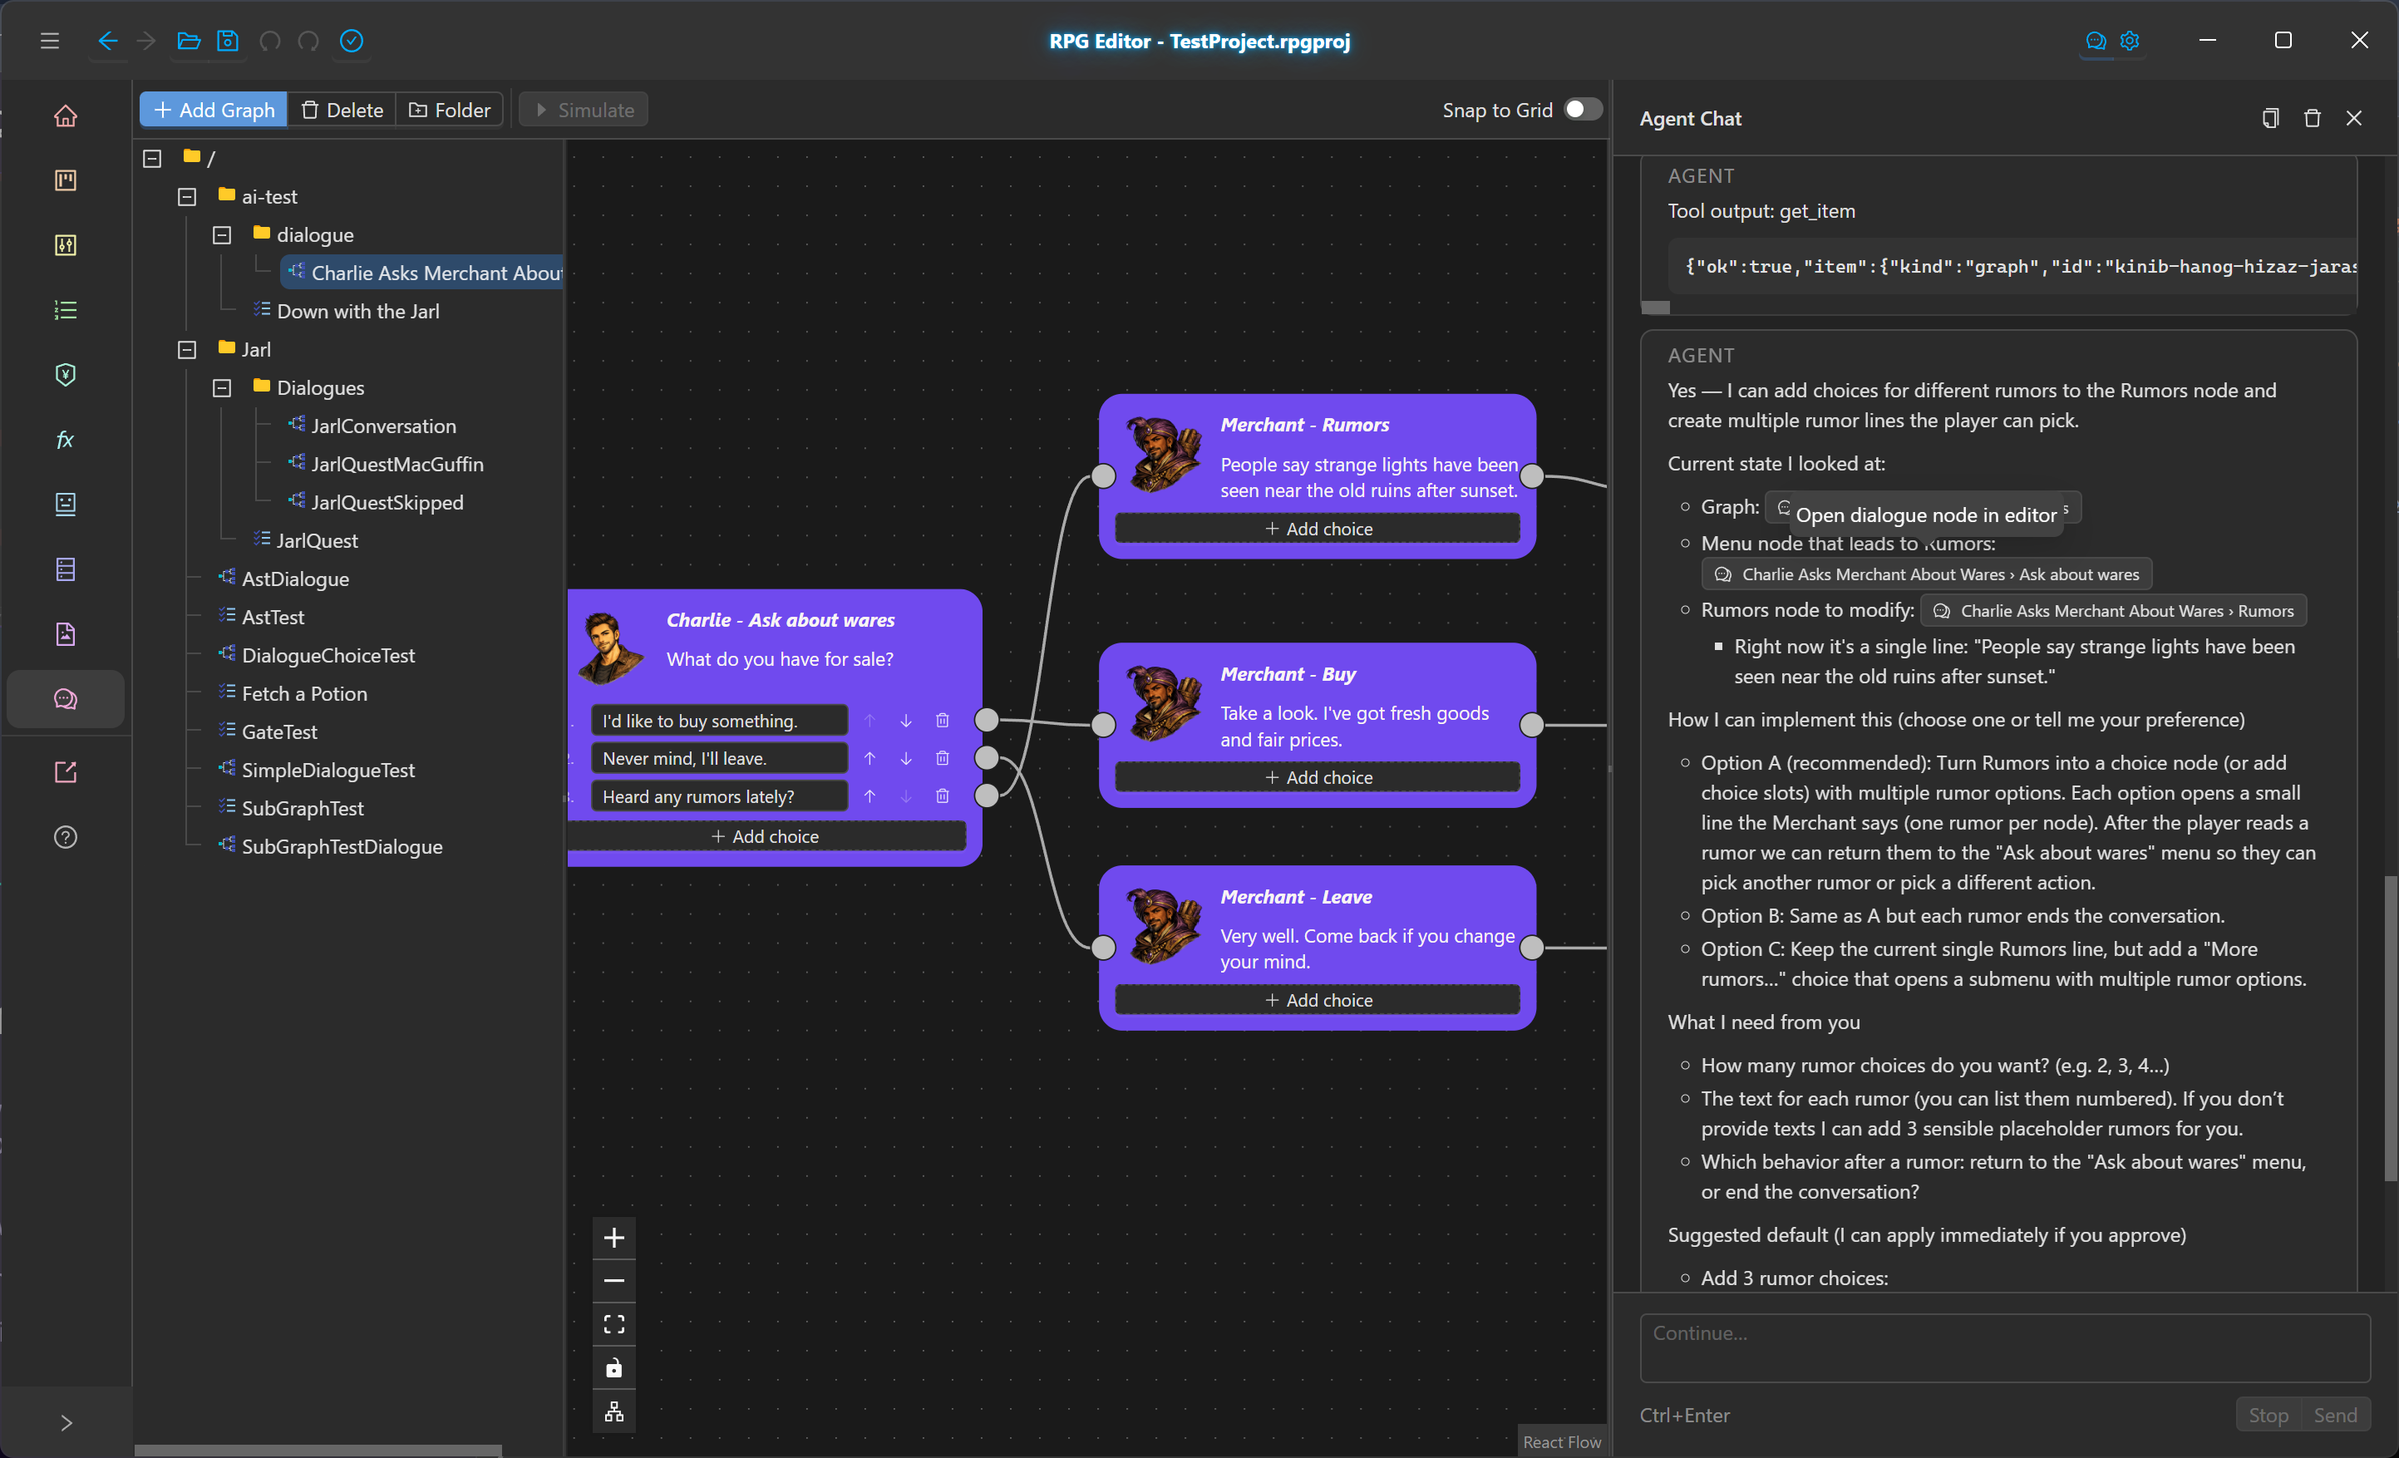This screenshot has width=2399, height=1458.
Task: Click the Add Graph button
Action: (x=214, y=110)
